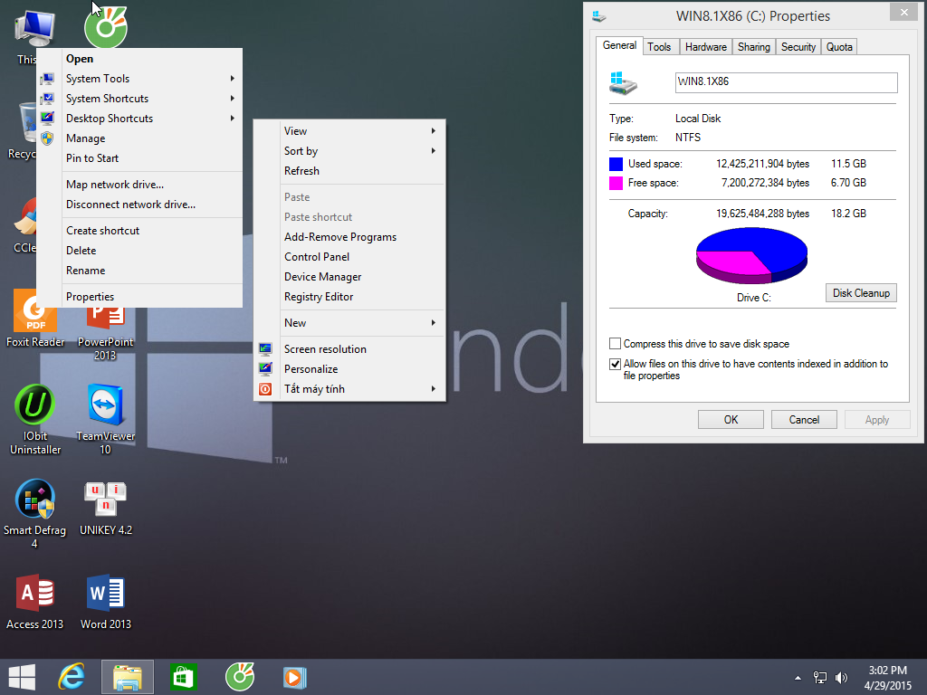Screen dimensions: 927x695
Task: Open the Smart Defrag 4 shortcut
Action: tap(35, 500)
